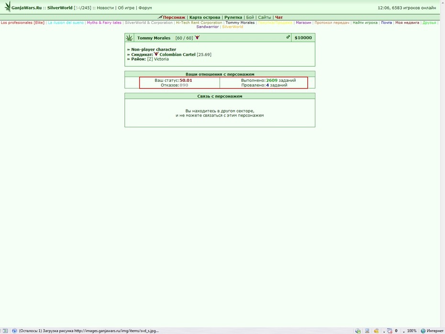Click the leaf icon beside Tommy Morales
The image size is (445, 334).
click(x=129, y=38)
